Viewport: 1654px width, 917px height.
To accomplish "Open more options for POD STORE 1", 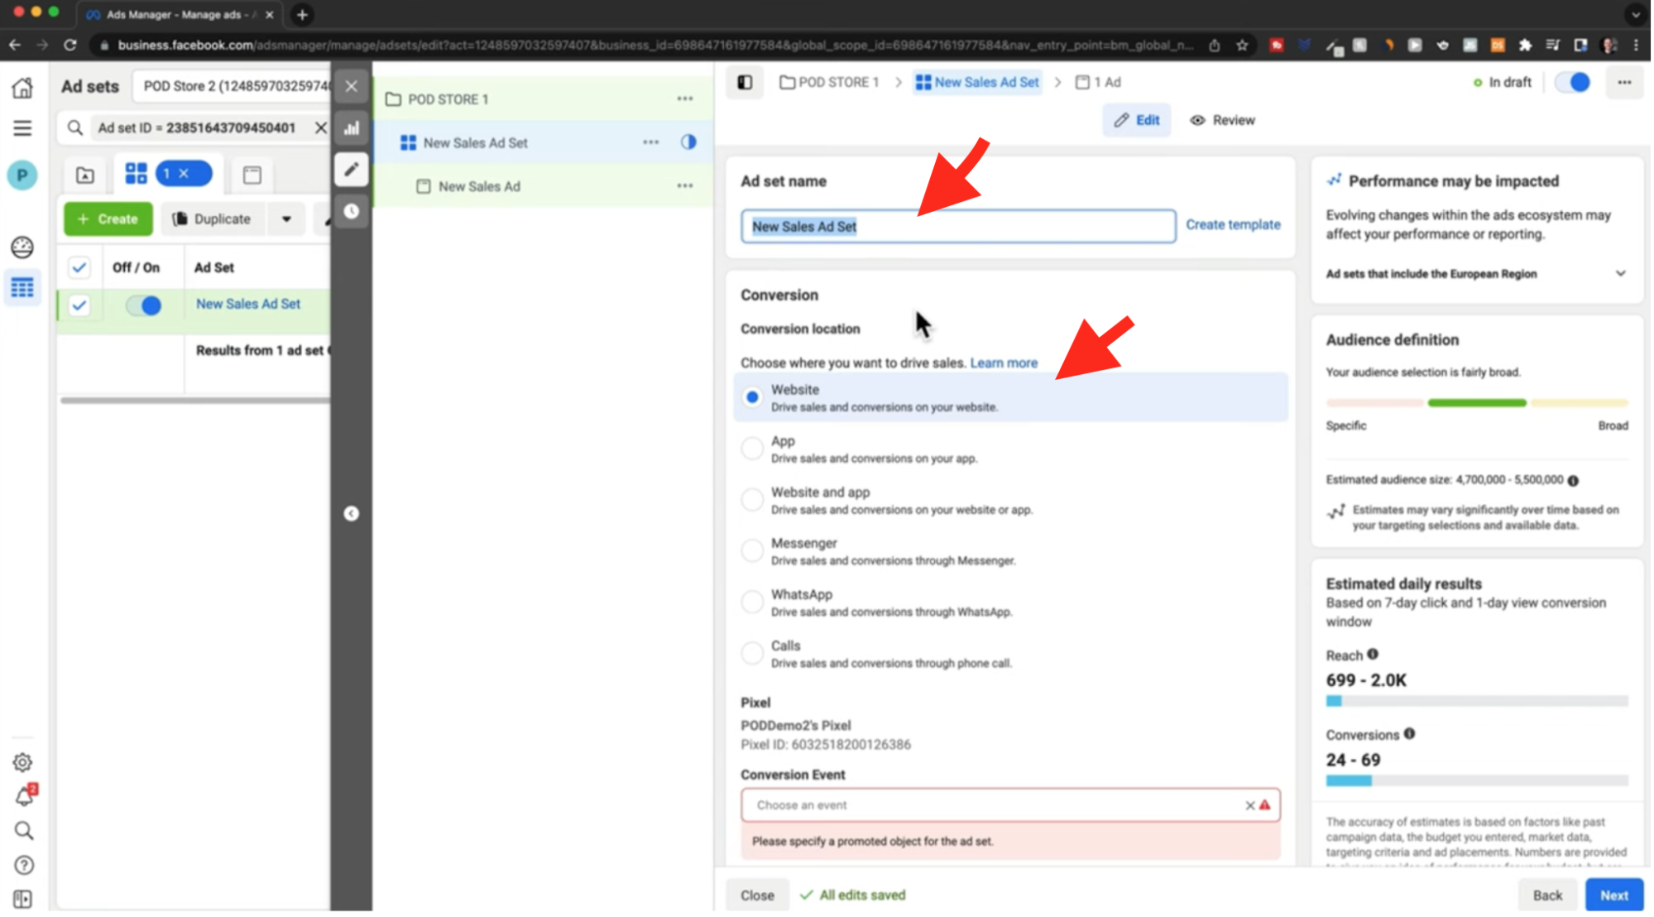I will (x=685, y=99).
